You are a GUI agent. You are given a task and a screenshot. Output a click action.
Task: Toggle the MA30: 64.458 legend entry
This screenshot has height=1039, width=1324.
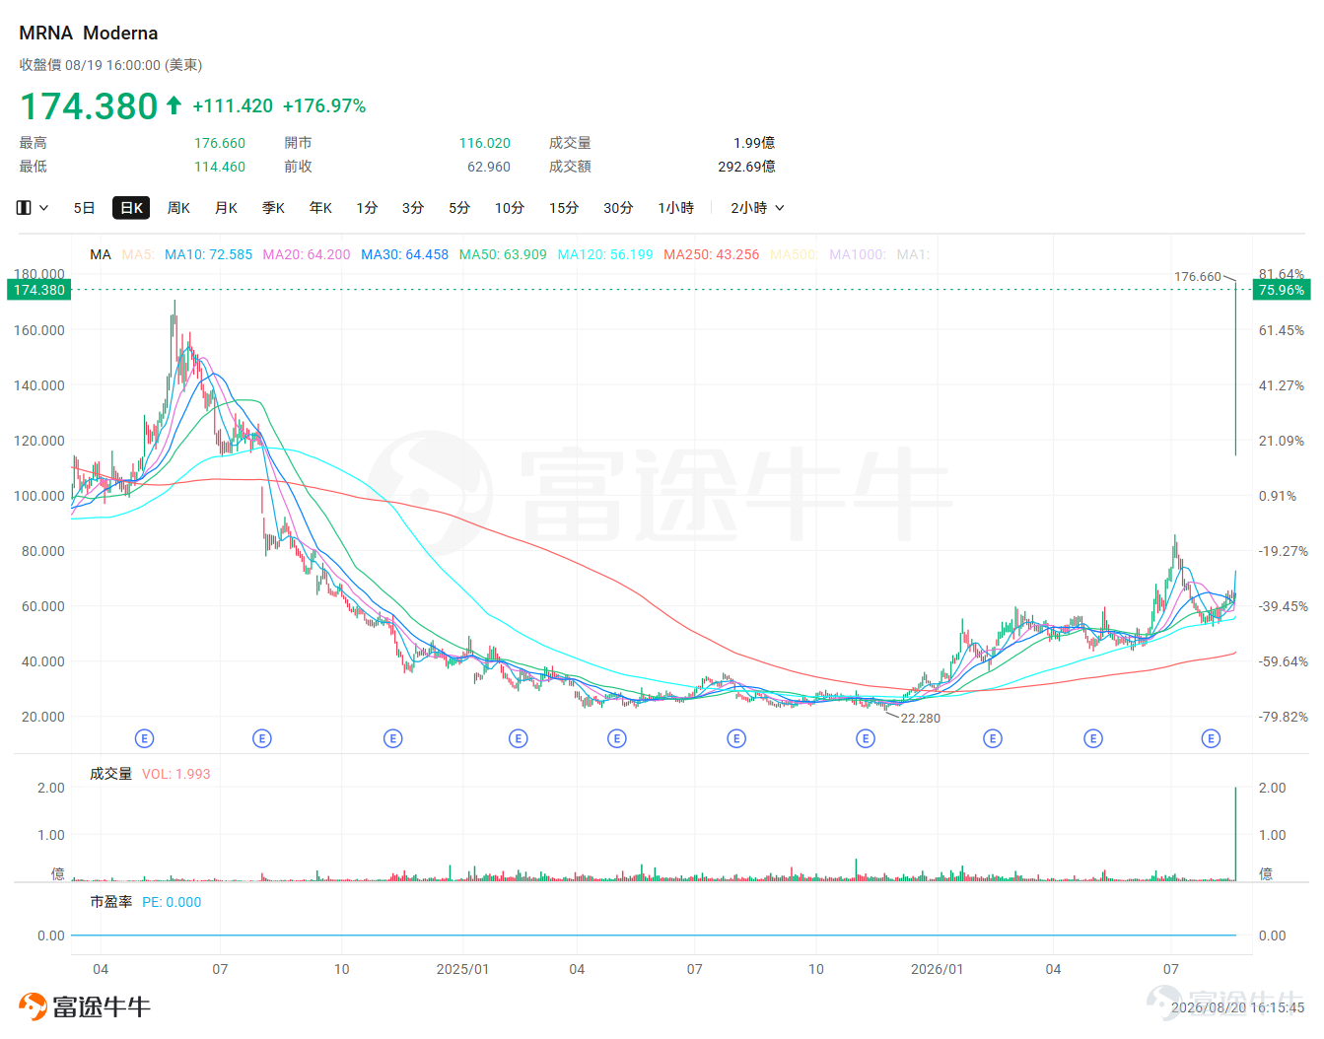point(404,254)
